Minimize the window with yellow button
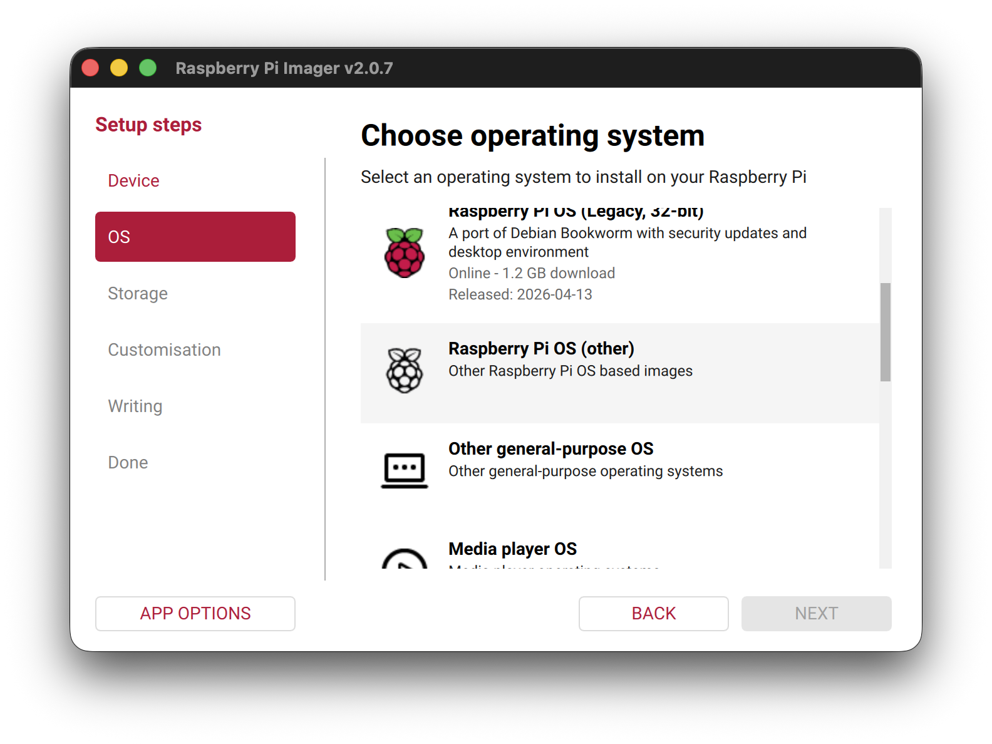Image resolution: width=992 pixels, height=744 pixels. point(119,68)
